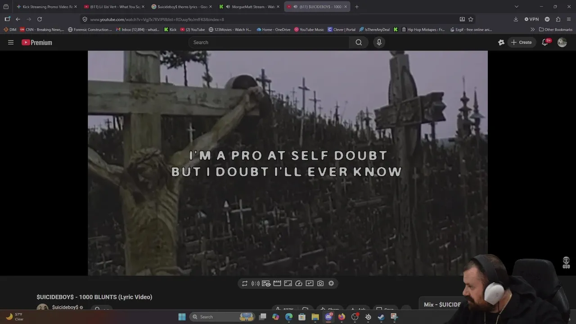
Task: Start voice search with the microphone
Action: tap(379, 42)
